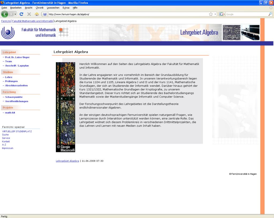274x218 pixels.
Task: Click the site identity icon in the address bar
Action: click(45, 14)
